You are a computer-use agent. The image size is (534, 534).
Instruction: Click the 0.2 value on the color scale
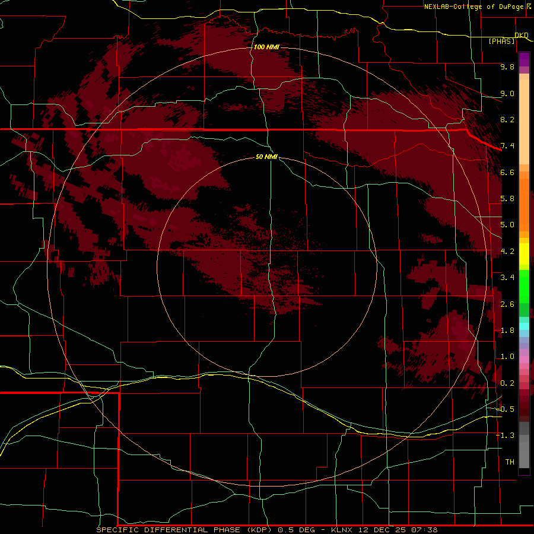point(507,383)
